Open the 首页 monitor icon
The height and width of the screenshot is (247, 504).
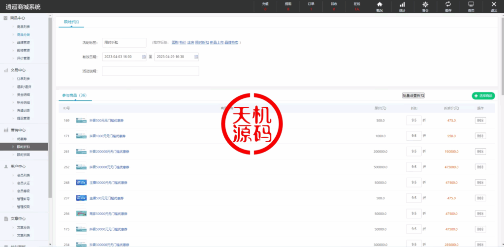pos(471,6)
